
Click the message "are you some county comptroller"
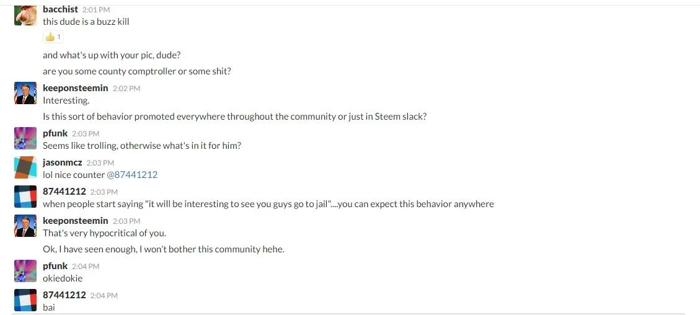(137, 71)
